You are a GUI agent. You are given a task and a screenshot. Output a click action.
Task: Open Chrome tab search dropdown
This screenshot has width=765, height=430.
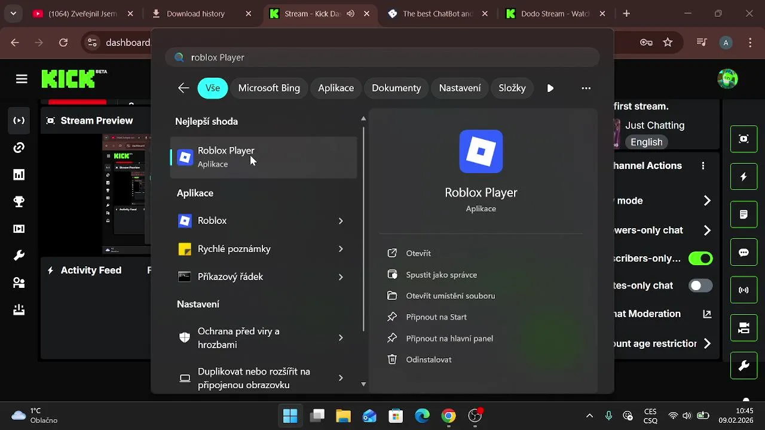pyautogui.click(x=13, y=13)
